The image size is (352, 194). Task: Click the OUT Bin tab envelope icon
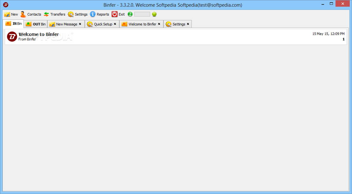pos(29,24)
